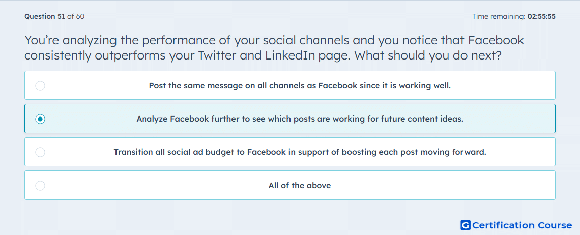
Task: Choose radio for 'Transition all social ad budget'
Action: click(40, 152)
